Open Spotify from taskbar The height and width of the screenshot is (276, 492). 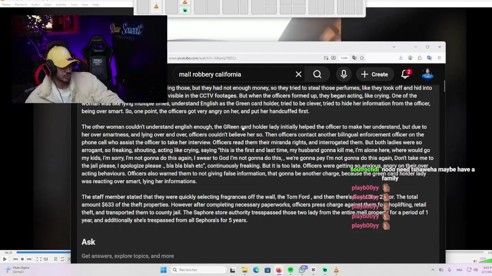pos(290,270)
